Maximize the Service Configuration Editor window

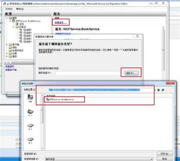click(156, 3)
